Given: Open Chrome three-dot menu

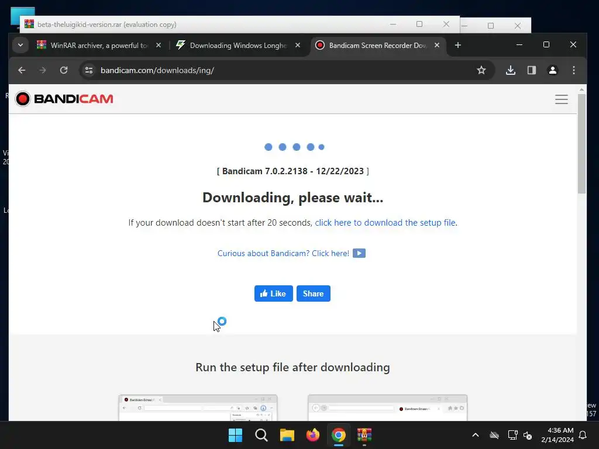Looking at the screenshot, I should click(574, 70).
